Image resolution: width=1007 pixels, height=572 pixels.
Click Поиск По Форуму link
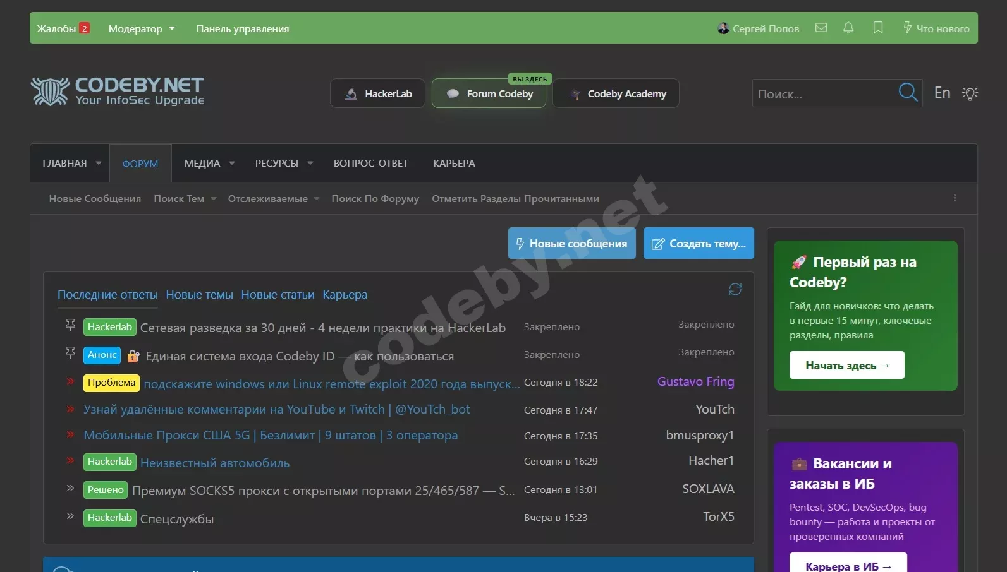click(375, 199)
